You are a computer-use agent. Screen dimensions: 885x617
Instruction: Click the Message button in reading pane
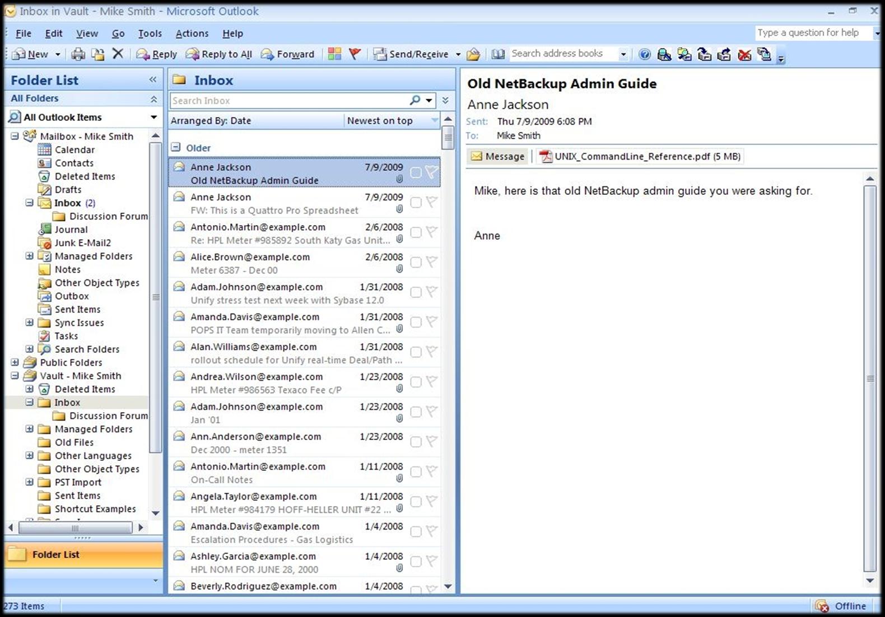[498, 156]
